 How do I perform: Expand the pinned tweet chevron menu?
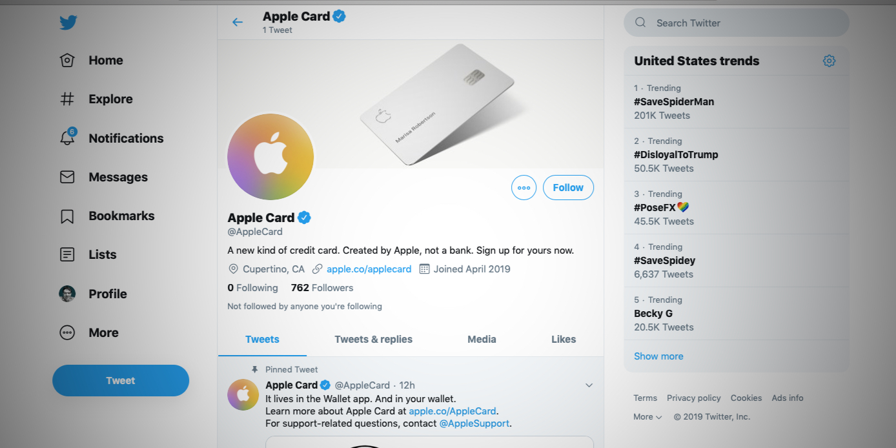tap(589, 385)
